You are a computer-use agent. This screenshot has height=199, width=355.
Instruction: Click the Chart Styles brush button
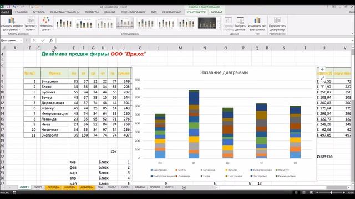coord(322,78)
